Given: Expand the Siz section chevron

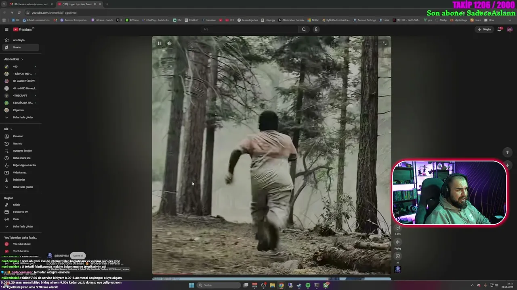Looking at the screenshot, I should point(11,129).
